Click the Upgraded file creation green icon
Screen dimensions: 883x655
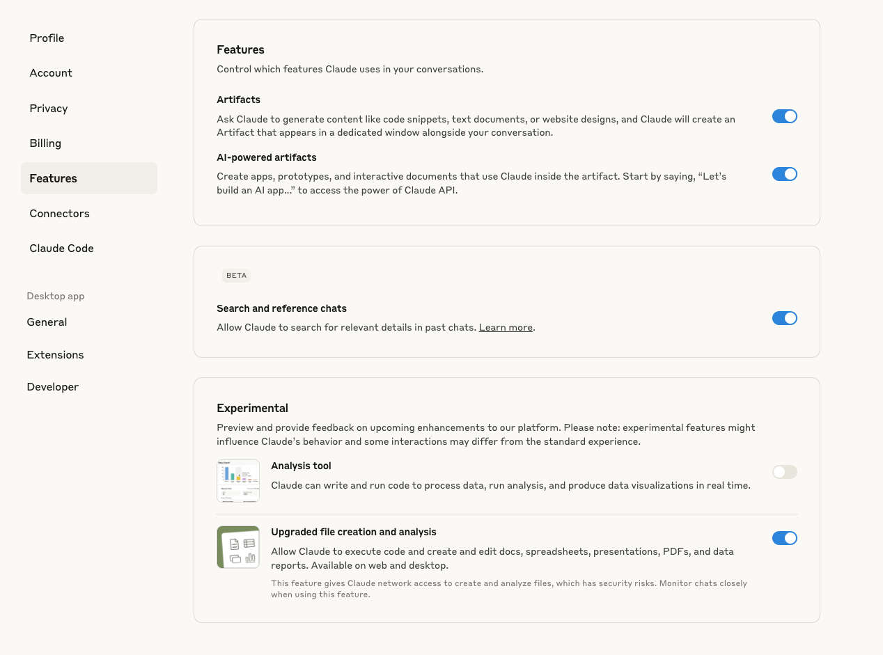(x=238, y=547)
